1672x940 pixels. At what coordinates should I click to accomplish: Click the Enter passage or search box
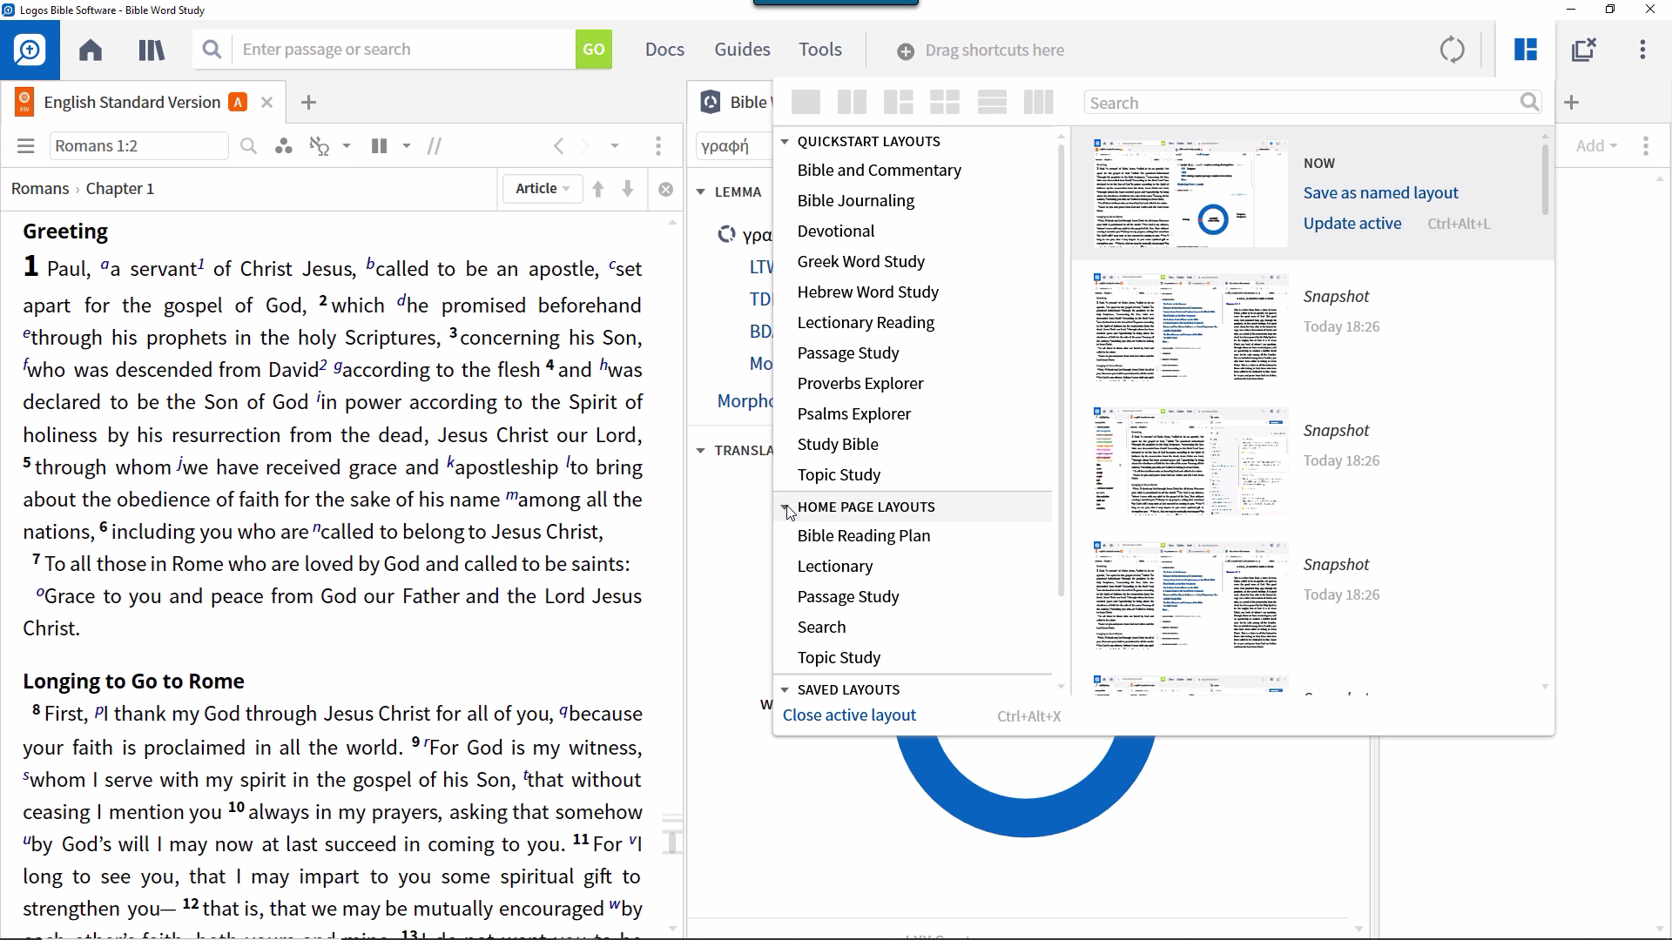coord(404,50)
